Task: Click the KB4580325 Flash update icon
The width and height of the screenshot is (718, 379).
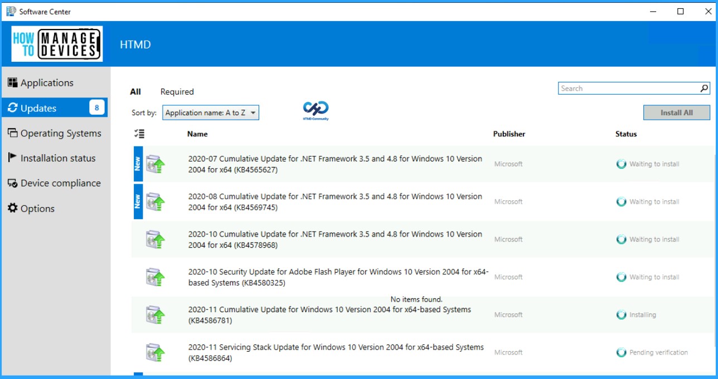Action: click(x=156, y=277)
